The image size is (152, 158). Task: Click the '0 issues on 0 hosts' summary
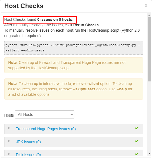55,19
